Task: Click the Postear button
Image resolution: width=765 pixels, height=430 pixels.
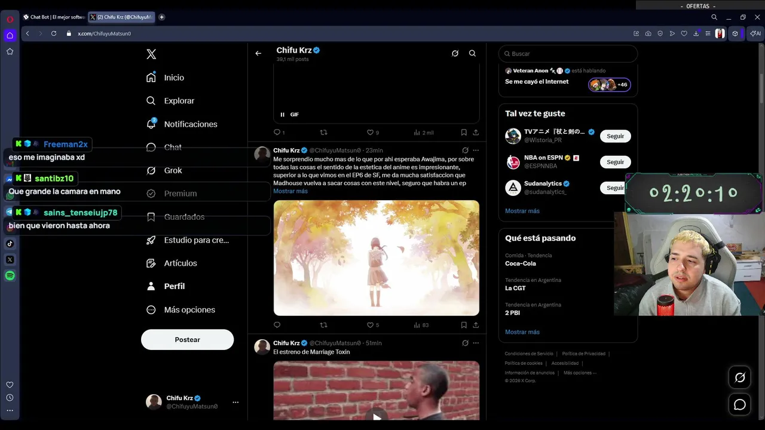Action: [x=187, y=339]
